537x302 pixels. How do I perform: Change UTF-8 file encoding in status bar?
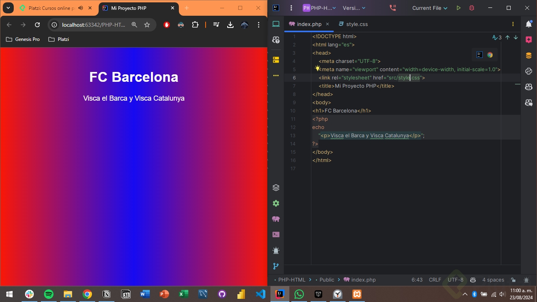456,280
